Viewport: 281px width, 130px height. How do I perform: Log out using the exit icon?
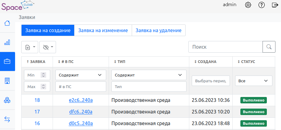pos(275,5)
